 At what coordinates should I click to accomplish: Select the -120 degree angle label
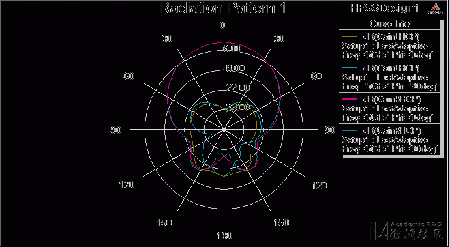click(125, 185)
